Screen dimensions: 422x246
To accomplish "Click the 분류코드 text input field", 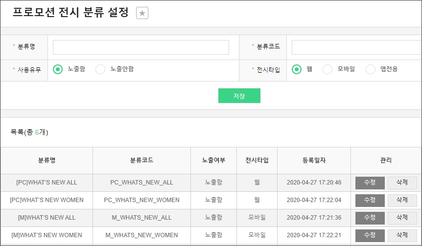I will [356, 47].
